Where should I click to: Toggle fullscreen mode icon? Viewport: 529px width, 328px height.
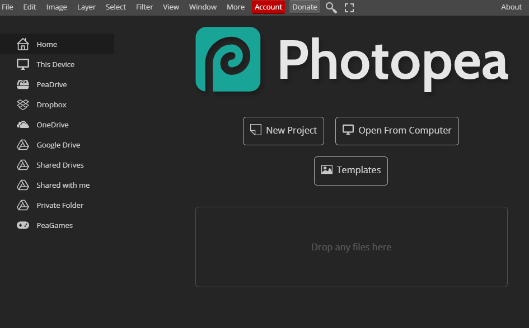coord(349,7)
